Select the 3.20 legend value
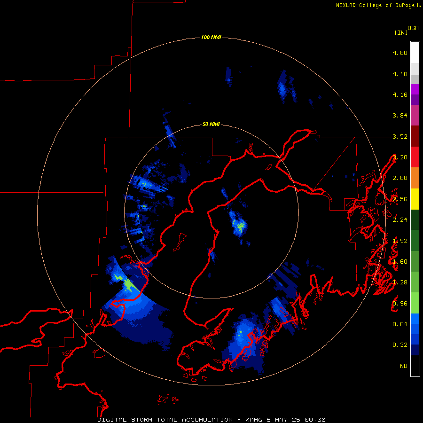The height and width of the screenshot is (423, 423). pyautogui.click(x=400, y=157)
